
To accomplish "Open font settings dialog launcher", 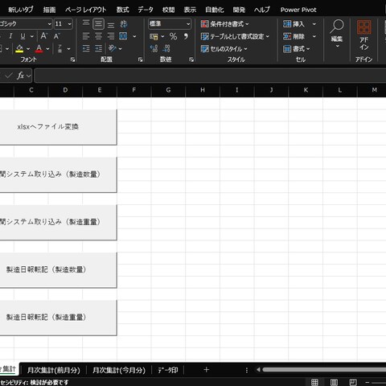I will coord(72,60).
